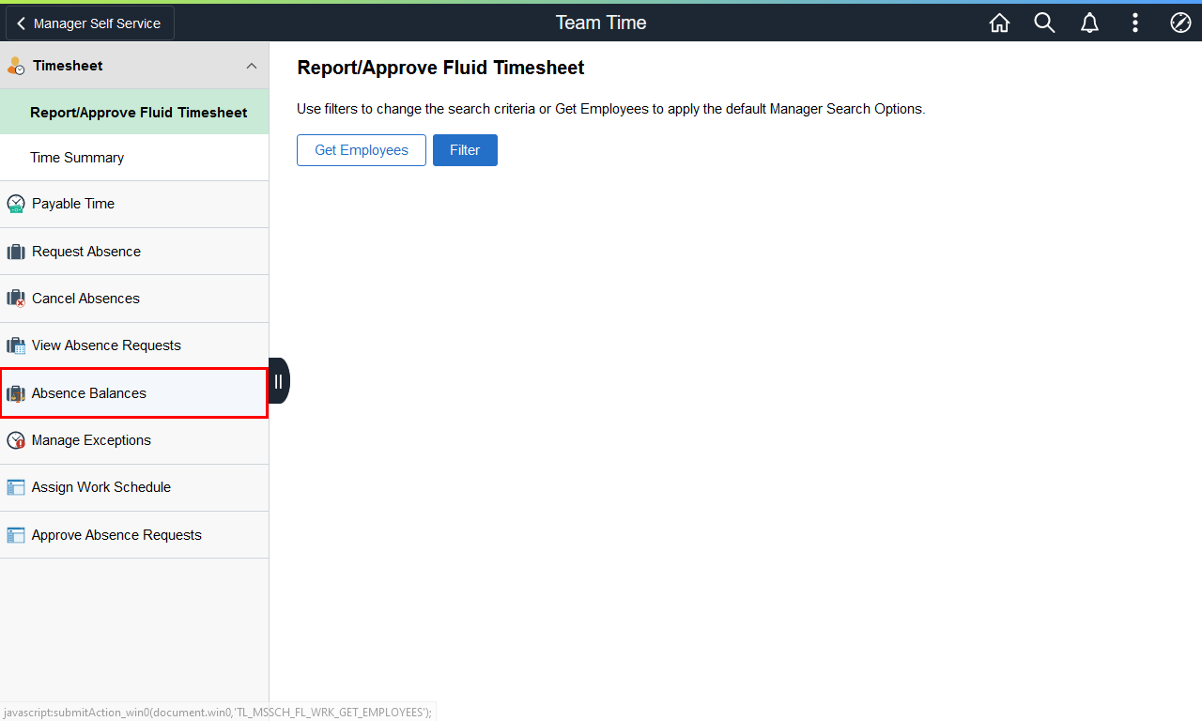Click the Timesheet person-clock icon
The image size is (1202, 721).
pyautogui.click(x=16, y=66)
